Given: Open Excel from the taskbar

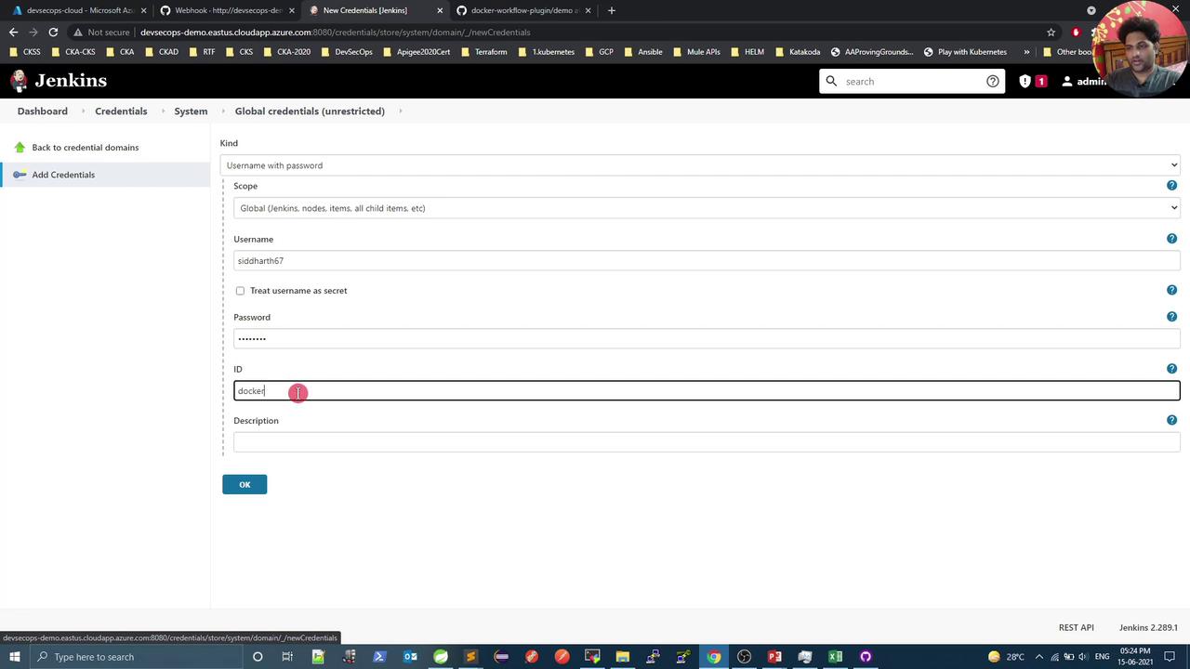Looking at the screenshot, I should click(835, 657).
